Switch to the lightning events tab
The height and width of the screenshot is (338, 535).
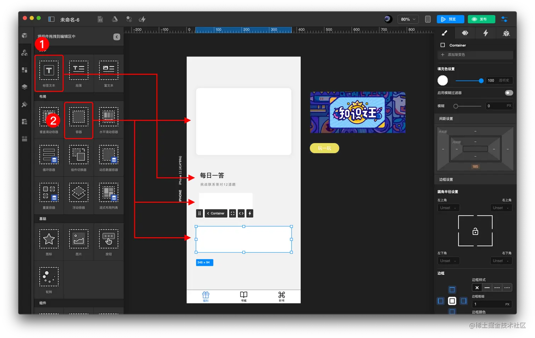[486, 33]
